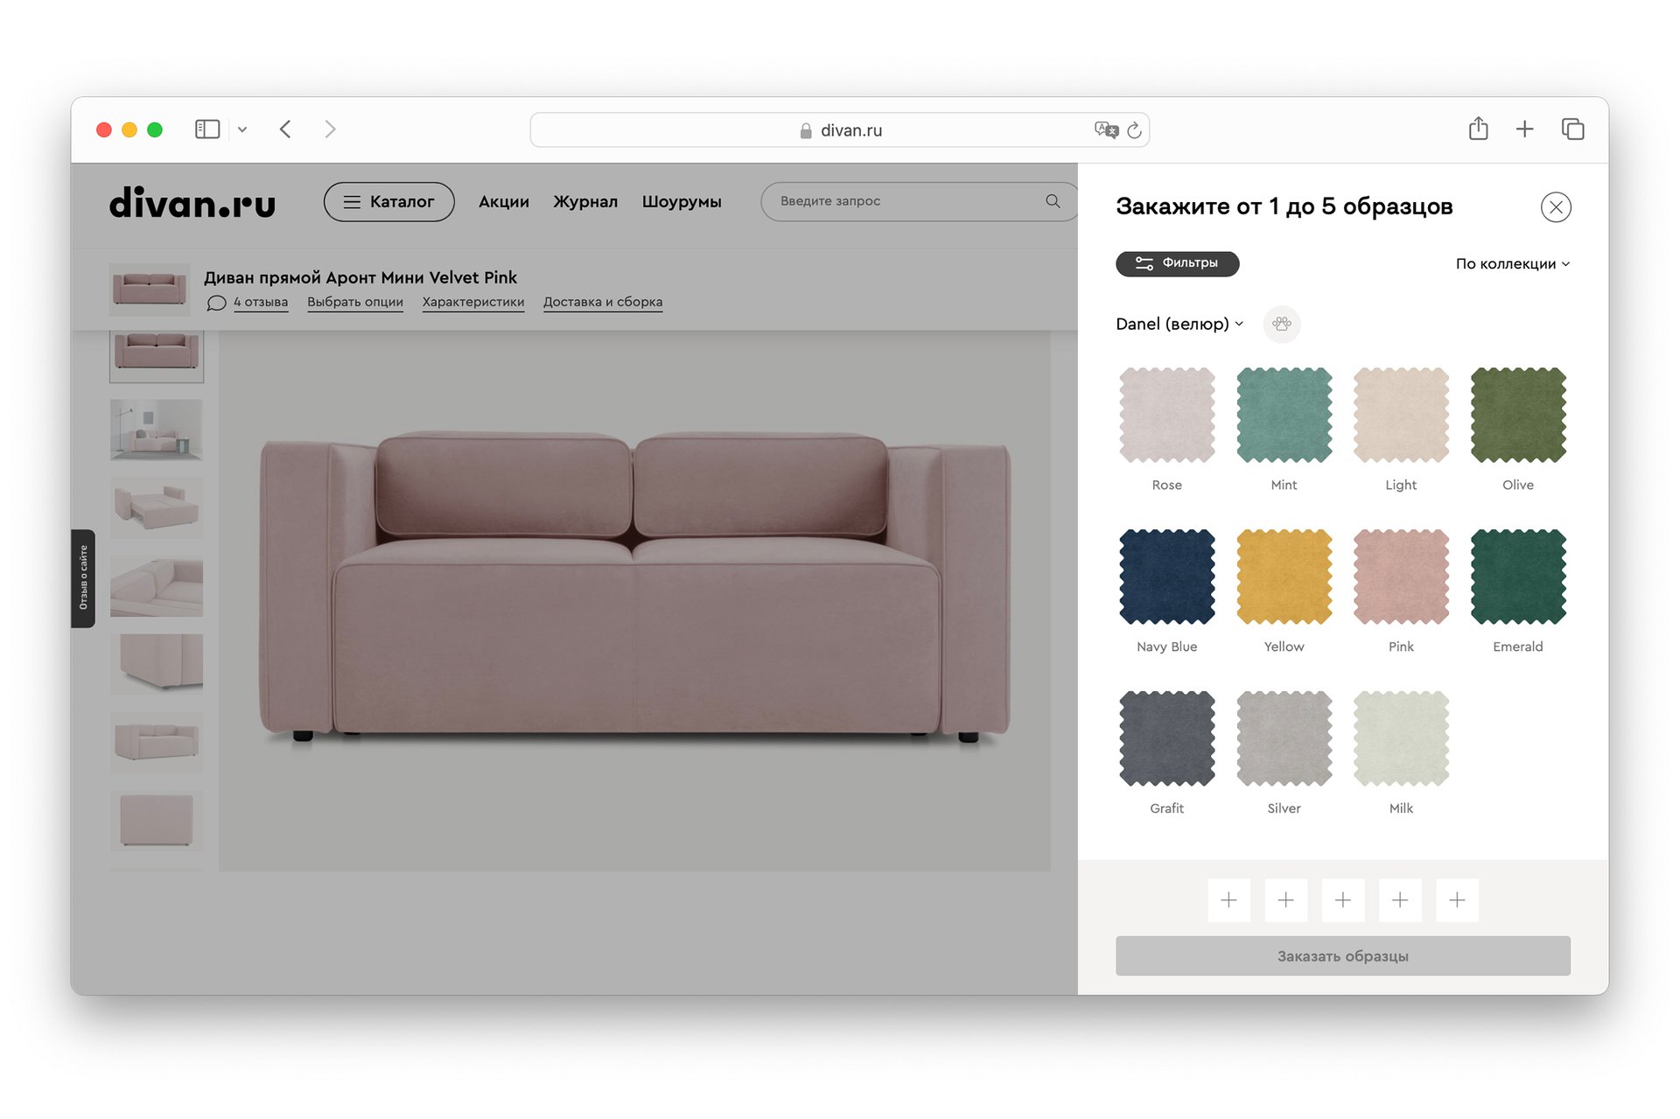Close the fabric samples panel

tap(1555, 207)
